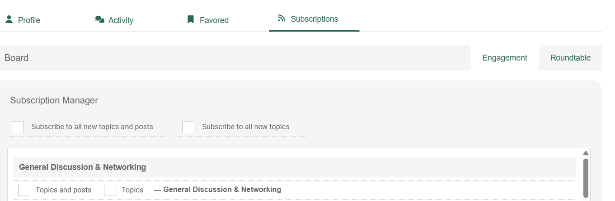Open the General Discussion & Networking forum link
The height and width of the screenshot is (201, 615).
[222, 190]
